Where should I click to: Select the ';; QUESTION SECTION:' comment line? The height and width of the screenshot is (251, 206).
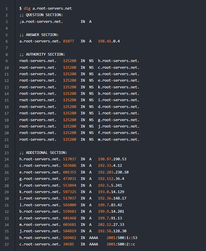[x=41, y=15]
